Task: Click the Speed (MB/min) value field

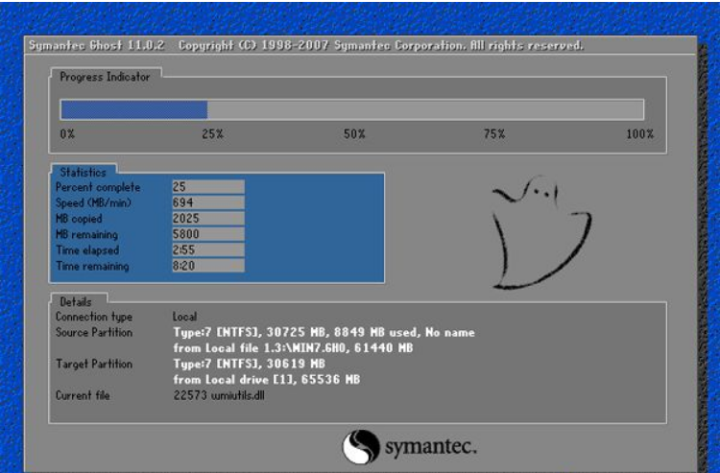Action: pos(207,202)
